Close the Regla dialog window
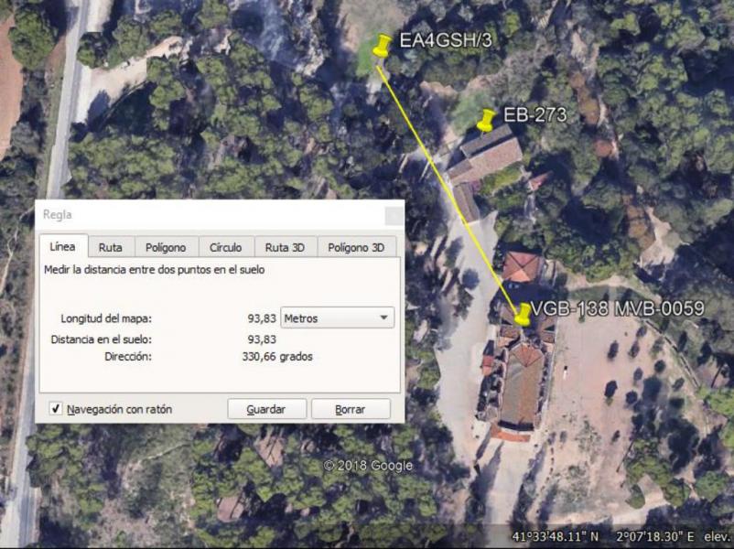734x549 pixels. coord(393,215)
